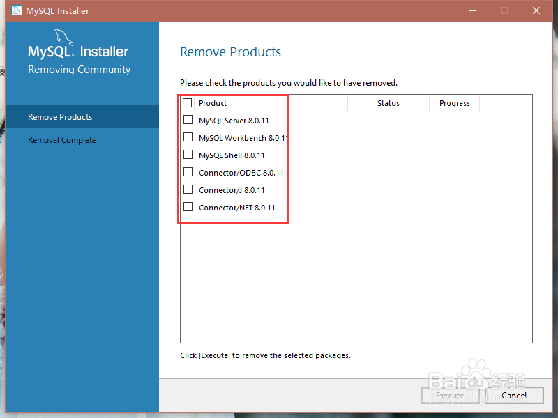Click the Execute button
Screen dimensions: 558x418
pyautogui.click(x=450, y=396)
